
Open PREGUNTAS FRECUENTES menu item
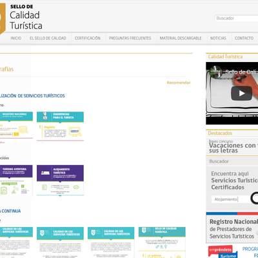tap(130, 38)
